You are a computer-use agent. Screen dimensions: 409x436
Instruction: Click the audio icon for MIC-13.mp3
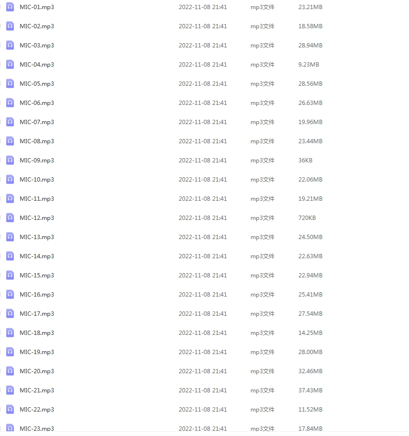(x=10, y=237)
